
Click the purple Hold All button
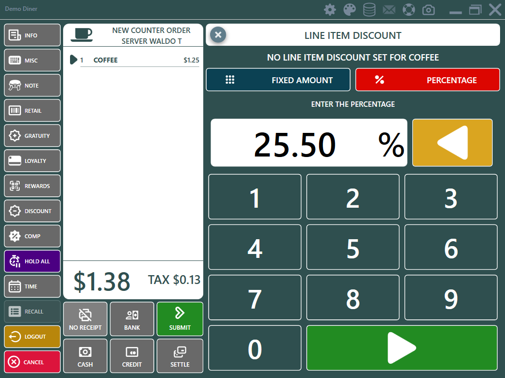tap(33, 261)
